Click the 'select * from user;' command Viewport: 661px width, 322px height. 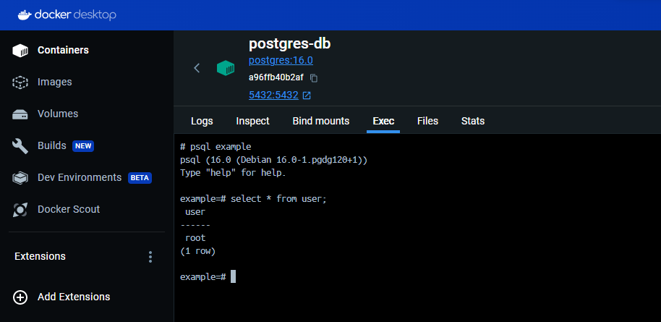coord(278,199)
